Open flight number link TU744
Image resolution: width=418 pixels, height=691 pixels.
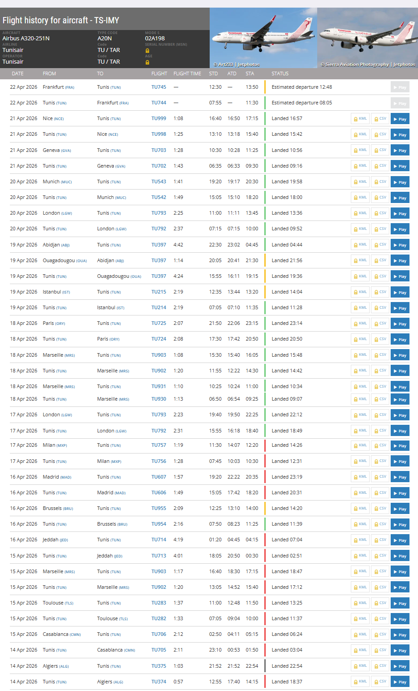pos(159,103)
